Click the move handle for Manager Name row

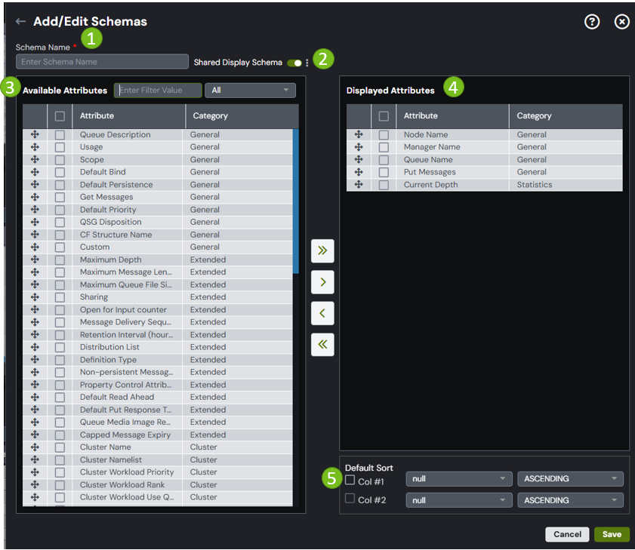359,147
